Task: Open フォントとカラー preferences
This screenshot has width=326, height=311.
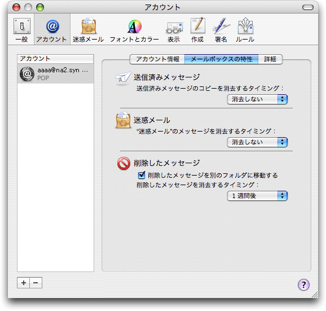Action: point(134,30)
